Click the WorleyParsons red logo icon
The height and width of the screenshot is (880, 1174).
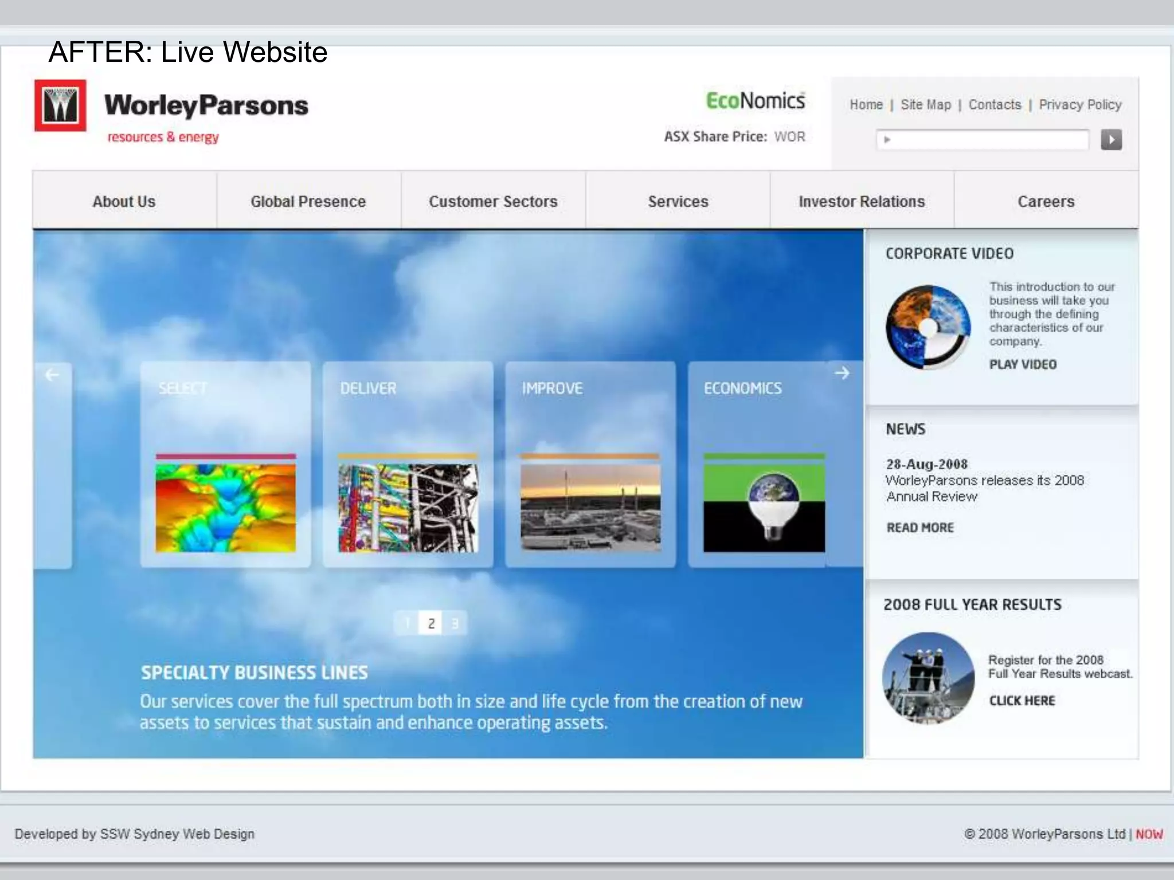tap(60, 105)
